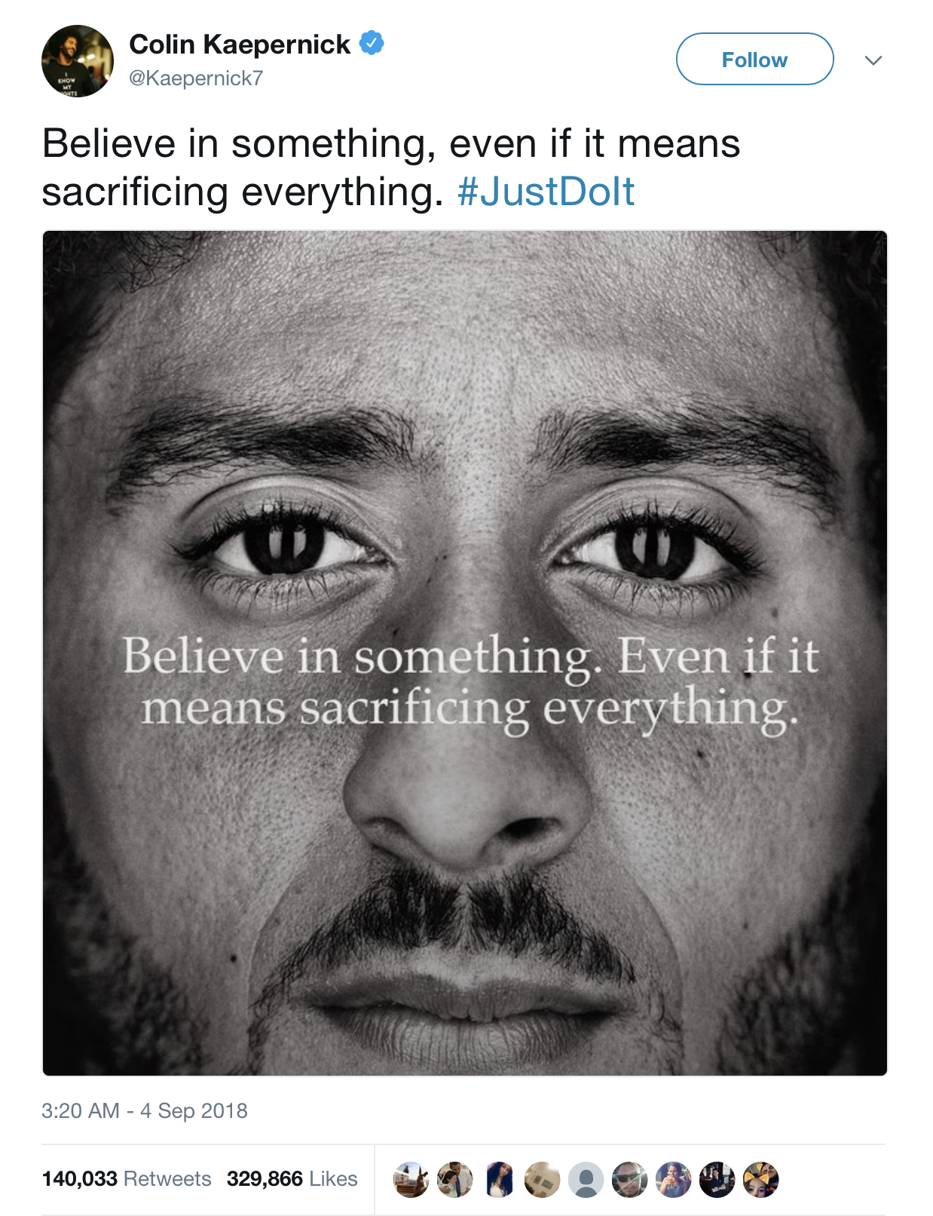Screen dimensions: 933x1216
Task: Click the @Kaepernick7 handle
Action: tap(196, 78)
